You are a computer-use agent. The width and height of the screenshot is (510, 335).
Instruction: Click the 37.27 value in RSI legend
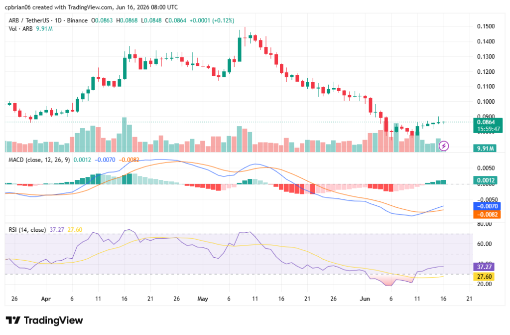(x=57, y=230)
